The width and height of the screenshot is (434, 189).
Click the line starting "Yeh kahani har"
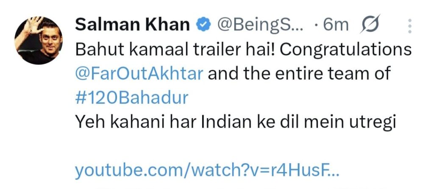pyautogui.click(x=235, y=122)
